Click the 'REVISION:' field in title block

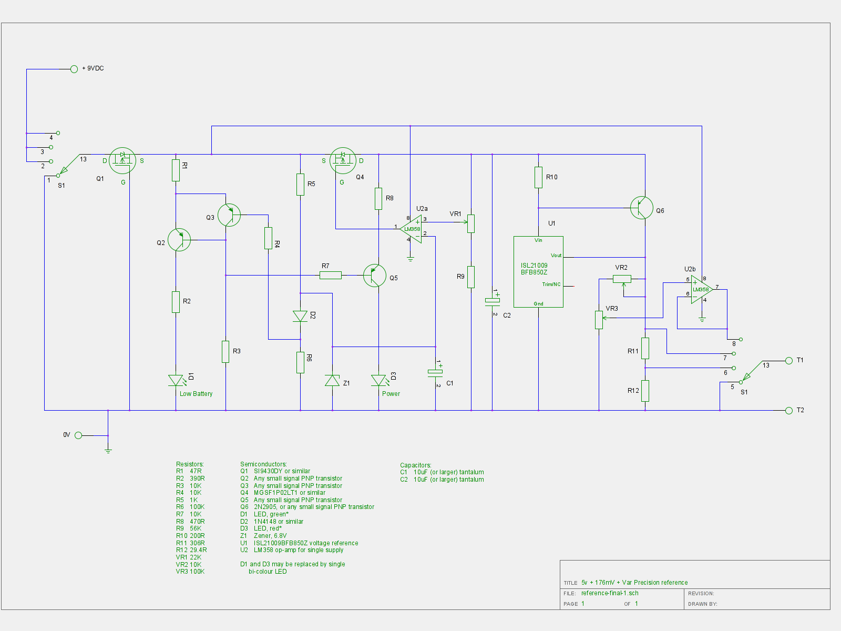[701, 594]
